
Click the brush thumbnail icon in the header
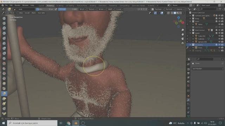point(9,9)
